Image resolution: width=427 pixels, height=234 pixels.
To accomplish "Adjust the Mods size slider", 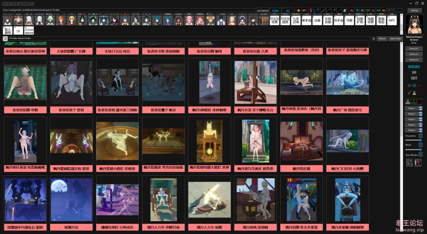I will pos(413,150).
